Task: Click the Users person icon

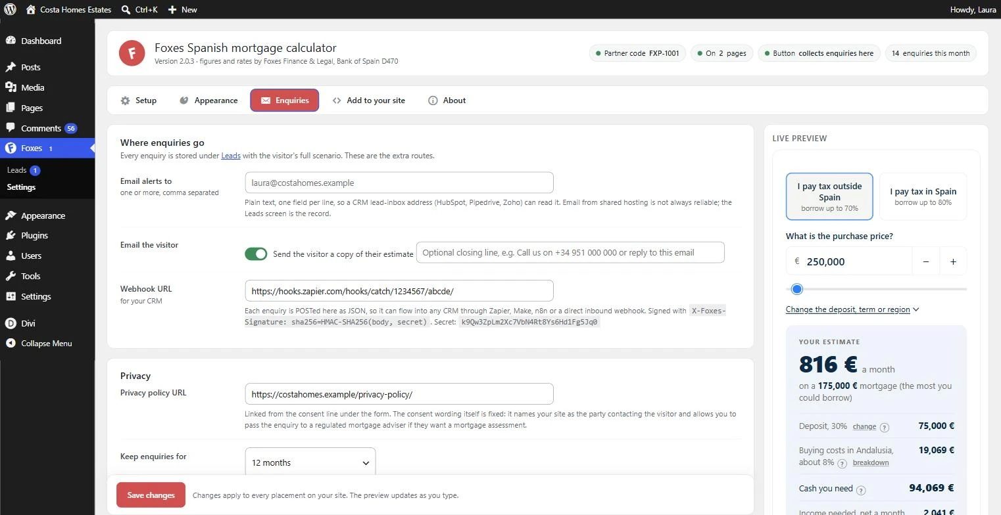Action: click(11, 256)
